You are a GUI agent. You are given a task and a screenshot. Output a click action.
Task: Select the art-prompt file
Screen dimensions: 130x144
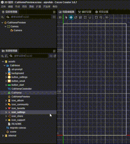tap(17, 69)
